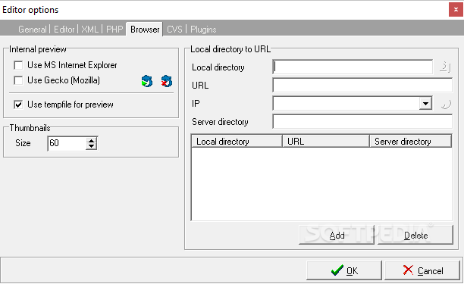The image size is (464, 284).
Task: Open the XML tab
Action: (x=89, y=30)
